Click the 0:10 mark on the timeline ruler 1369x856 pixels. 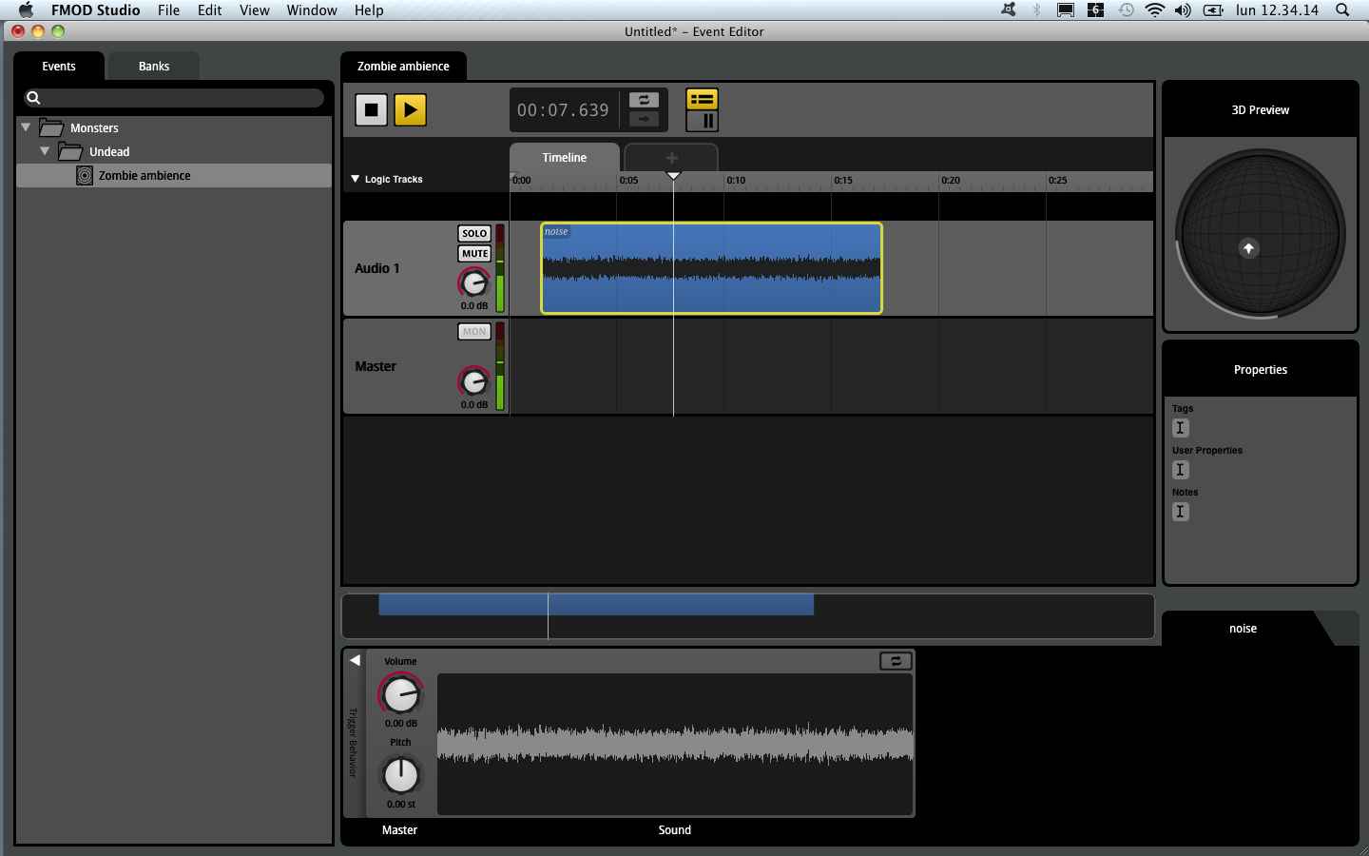[x=735, y=180]
